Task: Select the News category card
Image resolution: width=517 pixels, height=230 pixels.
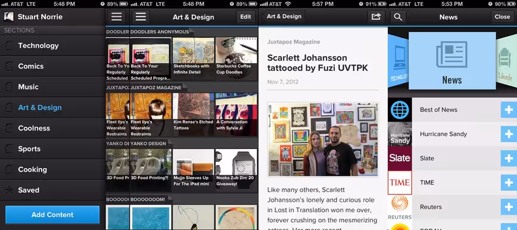Action: (x=452, y=61)
